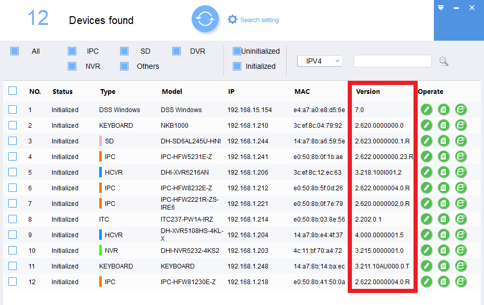
Task: Click the edit pencil icon for IPC-HFW81230E-Z
Action: point(427,282)
